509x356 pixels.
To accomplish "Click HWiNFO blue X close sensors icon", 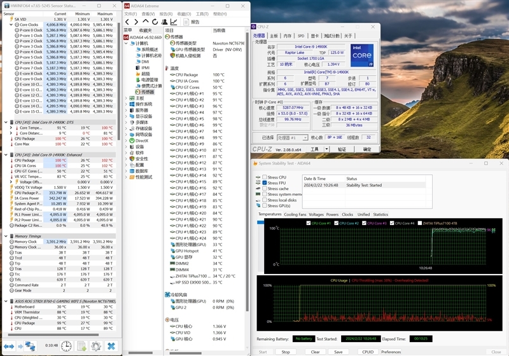I will [x=111, y=345].
